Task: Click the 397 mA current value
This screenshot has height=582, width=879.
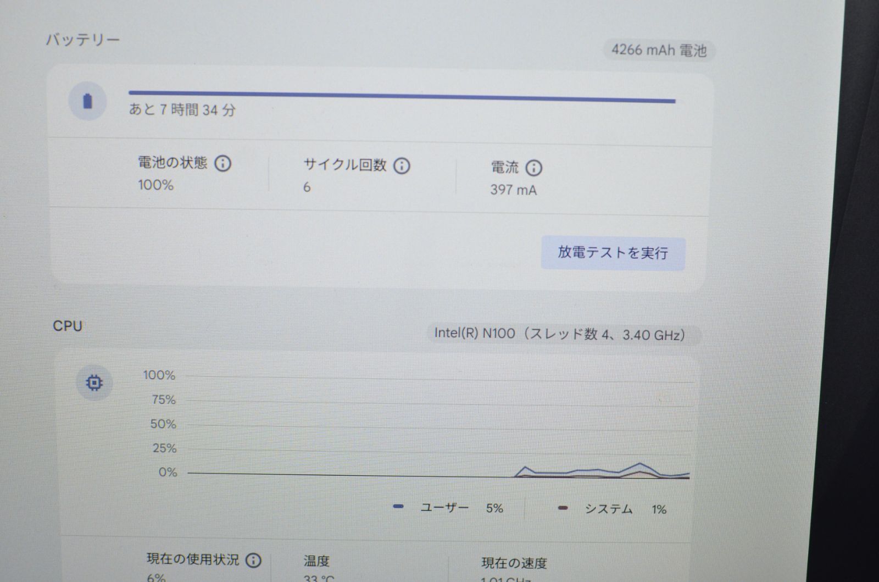Action: pos(514,190)
